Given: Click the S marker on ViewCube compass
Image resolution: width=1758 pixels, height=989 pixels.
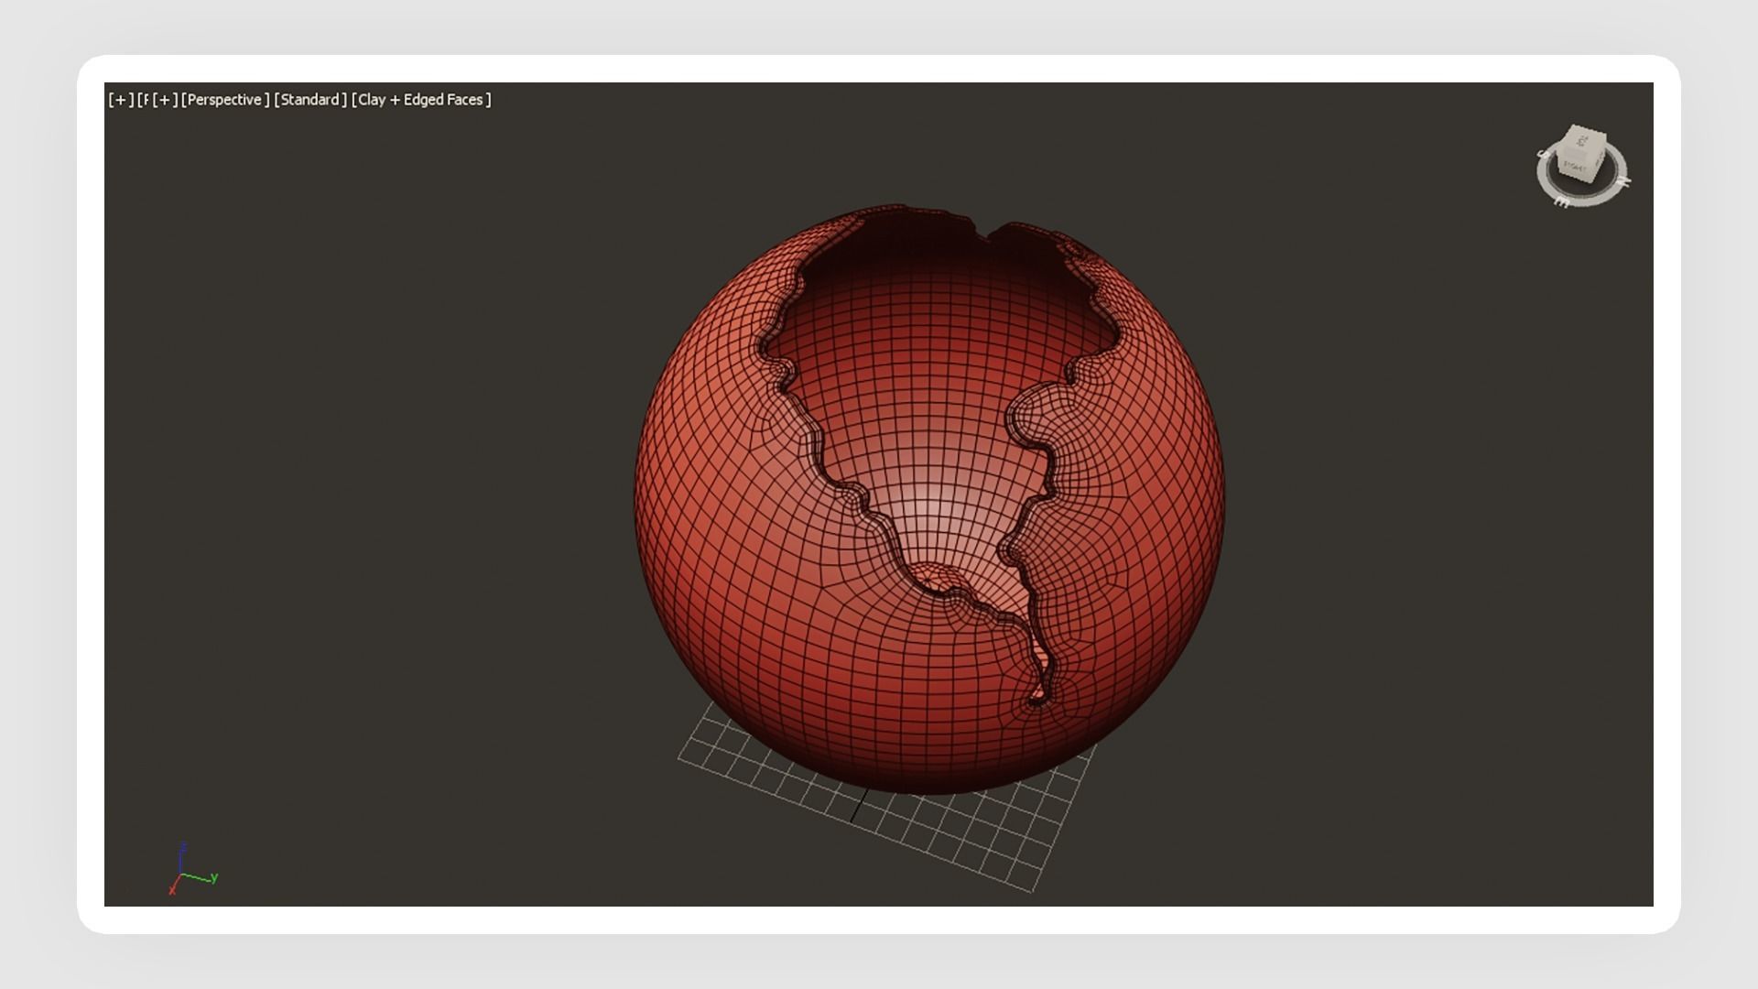Looking at the screenshot, I should coord(1543,154).
